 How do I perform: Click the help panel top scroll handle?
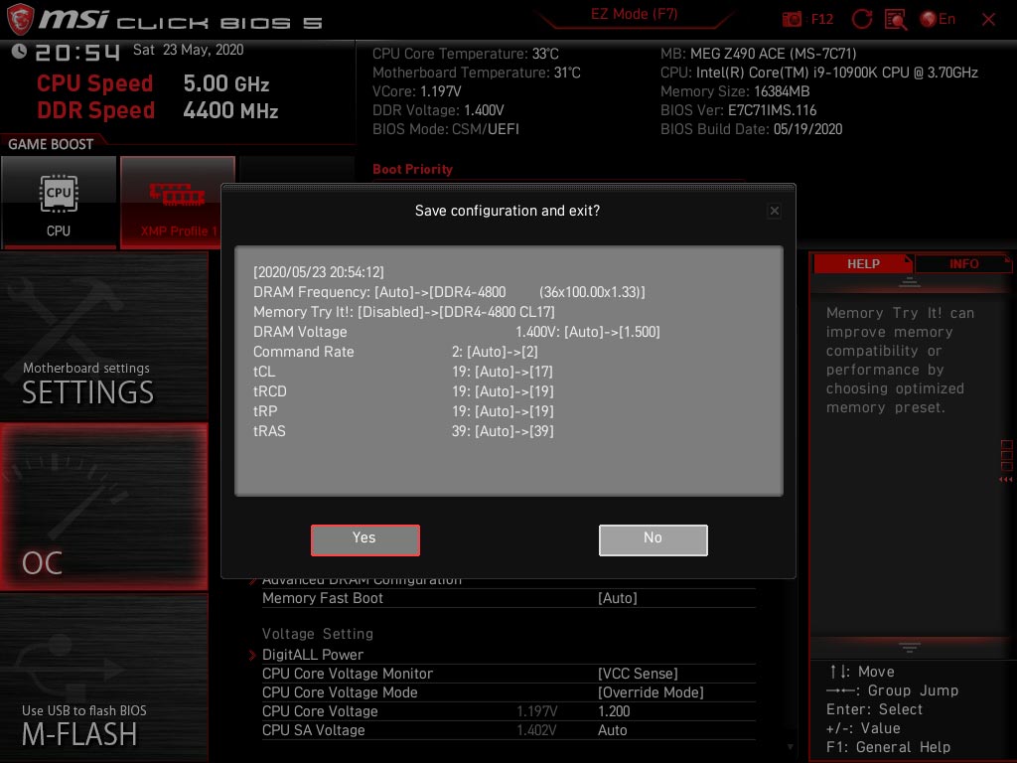910,282
